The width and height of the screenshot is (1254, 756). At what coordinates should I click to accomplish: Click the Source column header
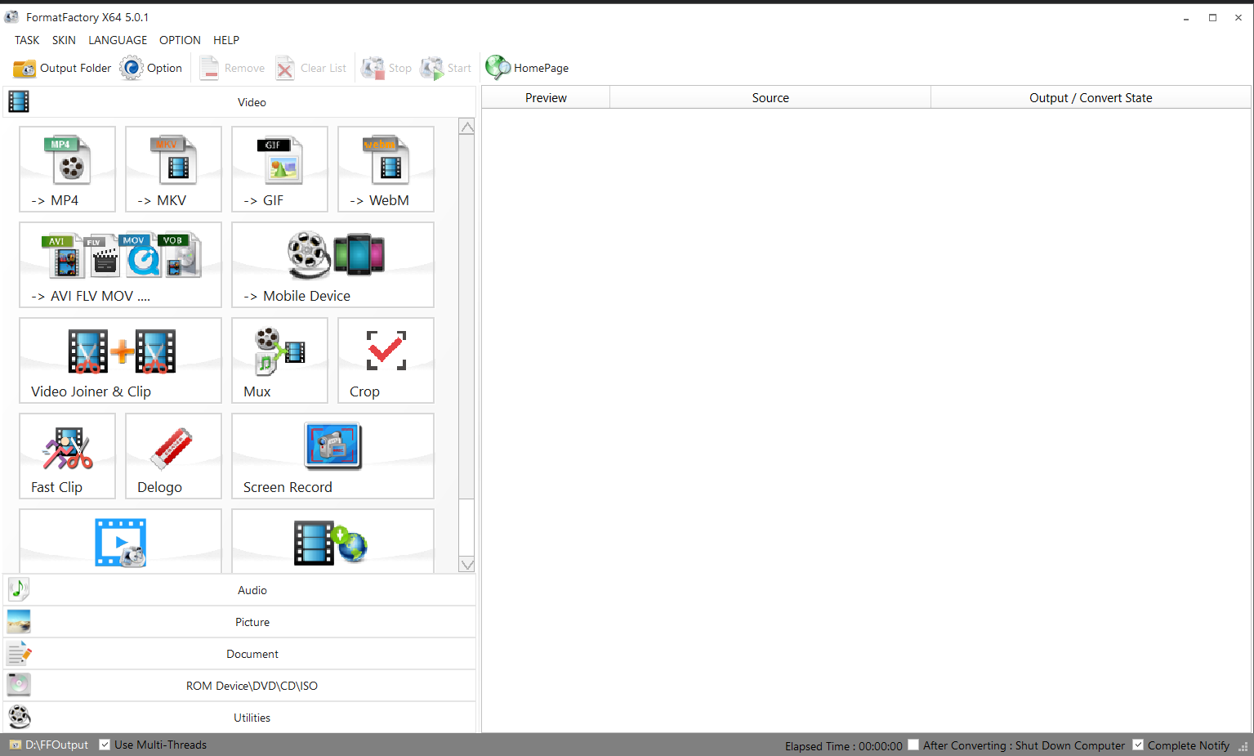pyautogui.click(x=770, y=97)
